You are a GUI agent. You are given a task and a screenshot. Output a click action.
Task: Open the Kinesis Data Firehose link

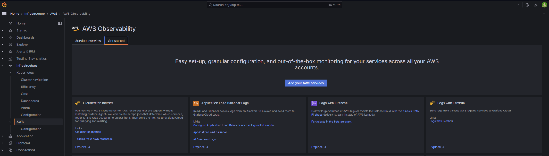410,111
